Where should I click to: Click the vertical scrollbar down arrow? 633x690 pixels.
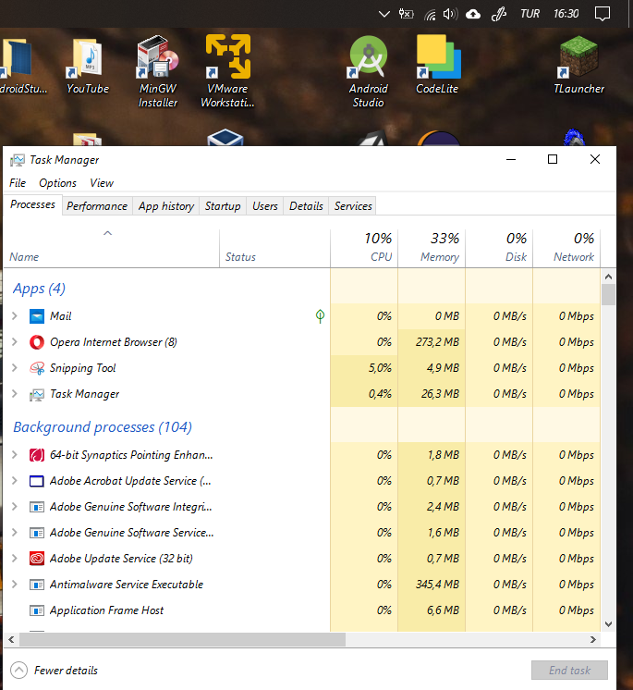(x=608, y=624)
